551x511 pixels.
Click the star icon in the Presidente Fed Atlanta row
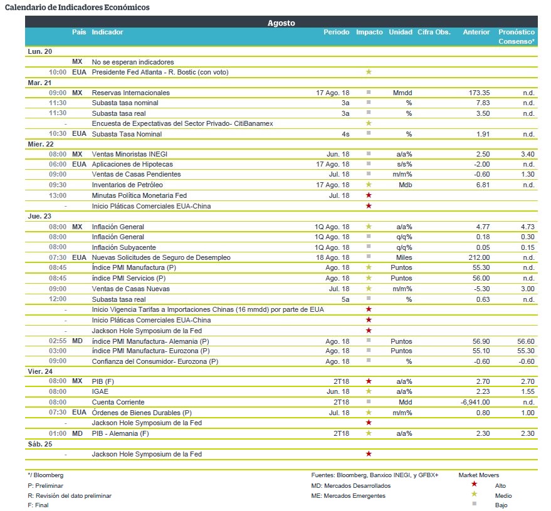pos(369,72)
